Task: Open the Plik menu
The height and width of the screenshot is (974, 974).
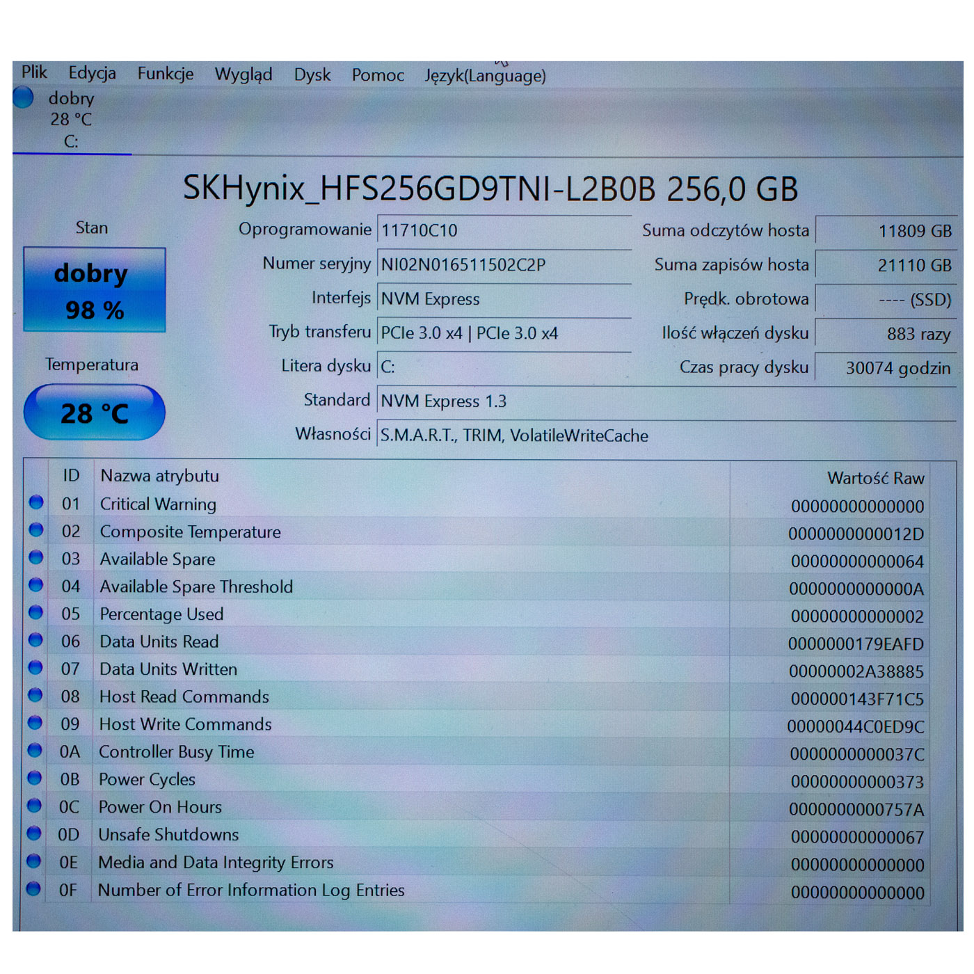Action: point(34,72)
